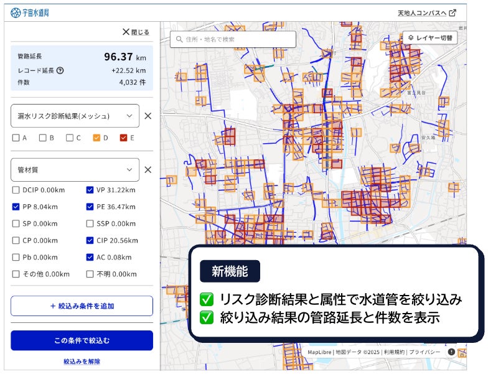This screenshot has height=374, width=488.
Task: Open the 管材質 dropdown
Action: pos(75,170)
